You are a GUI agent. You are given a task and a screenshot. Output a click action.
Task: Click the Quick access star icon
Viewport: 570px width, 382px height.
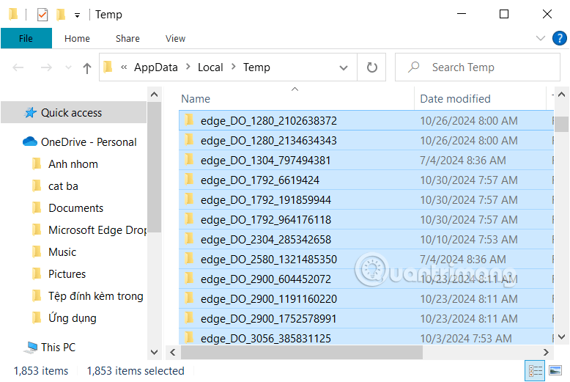(x=31, y=113)
